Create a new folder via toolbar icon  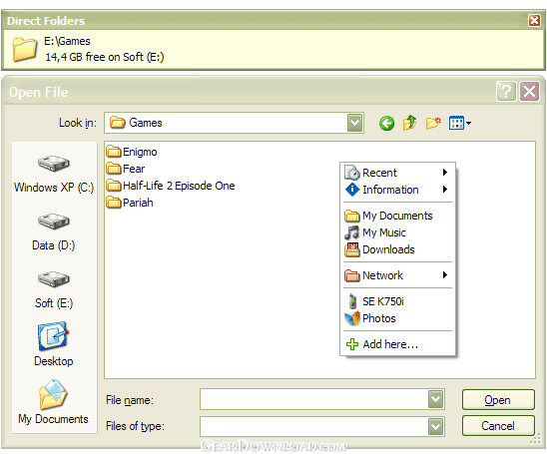coord(433,123)
